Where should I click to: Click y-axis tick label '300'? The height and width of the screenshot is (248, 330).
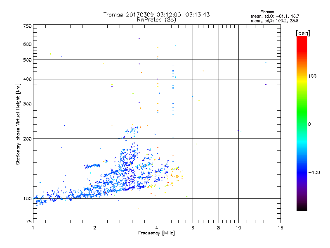click(x=27, y=104)
